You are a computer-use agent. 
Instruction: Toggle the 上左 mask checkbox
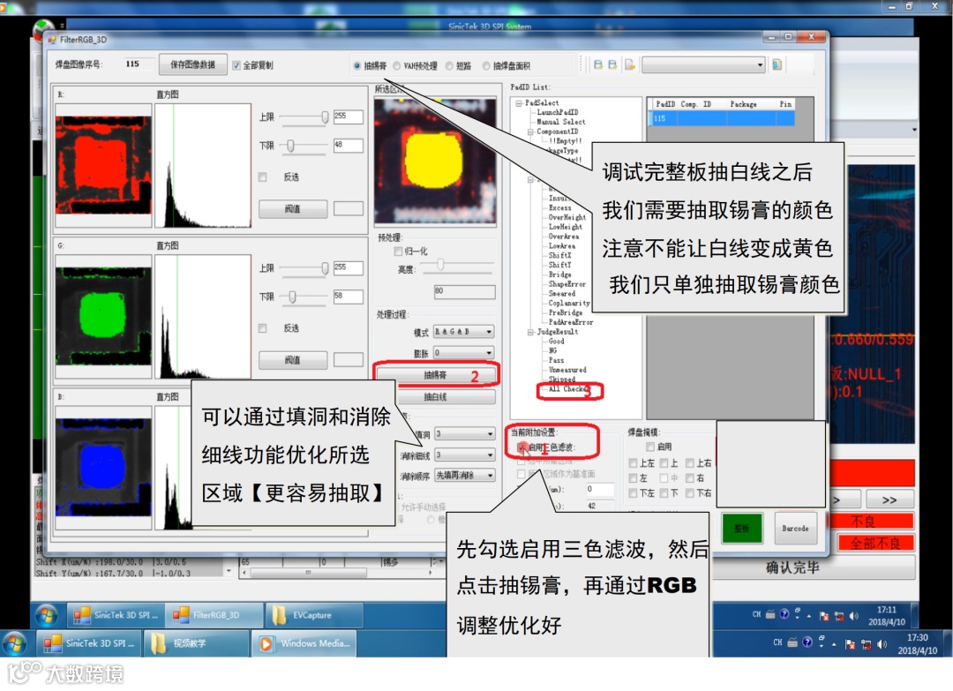tap(633, 463)
